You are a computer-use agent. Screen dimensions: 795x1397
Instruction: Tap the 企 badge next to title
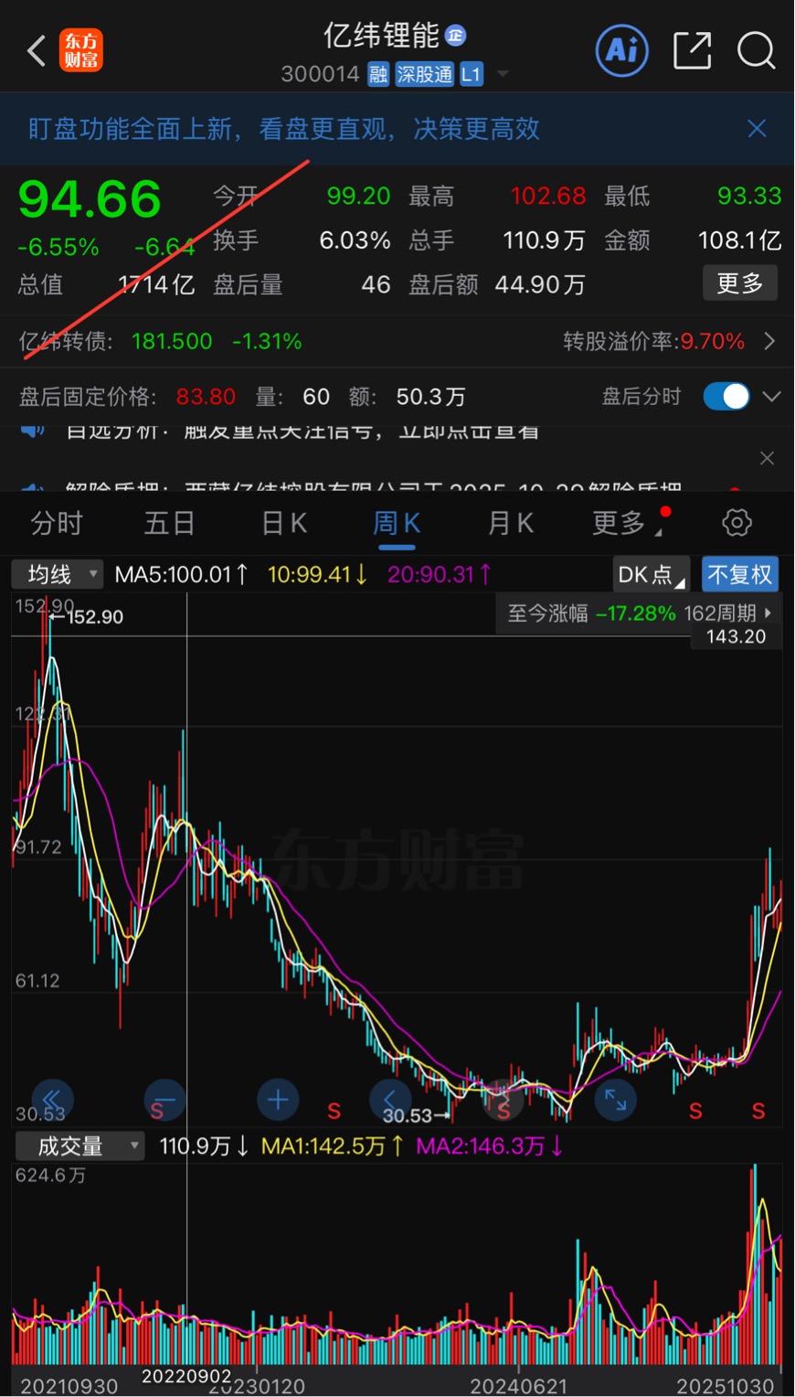coord(455,35)
